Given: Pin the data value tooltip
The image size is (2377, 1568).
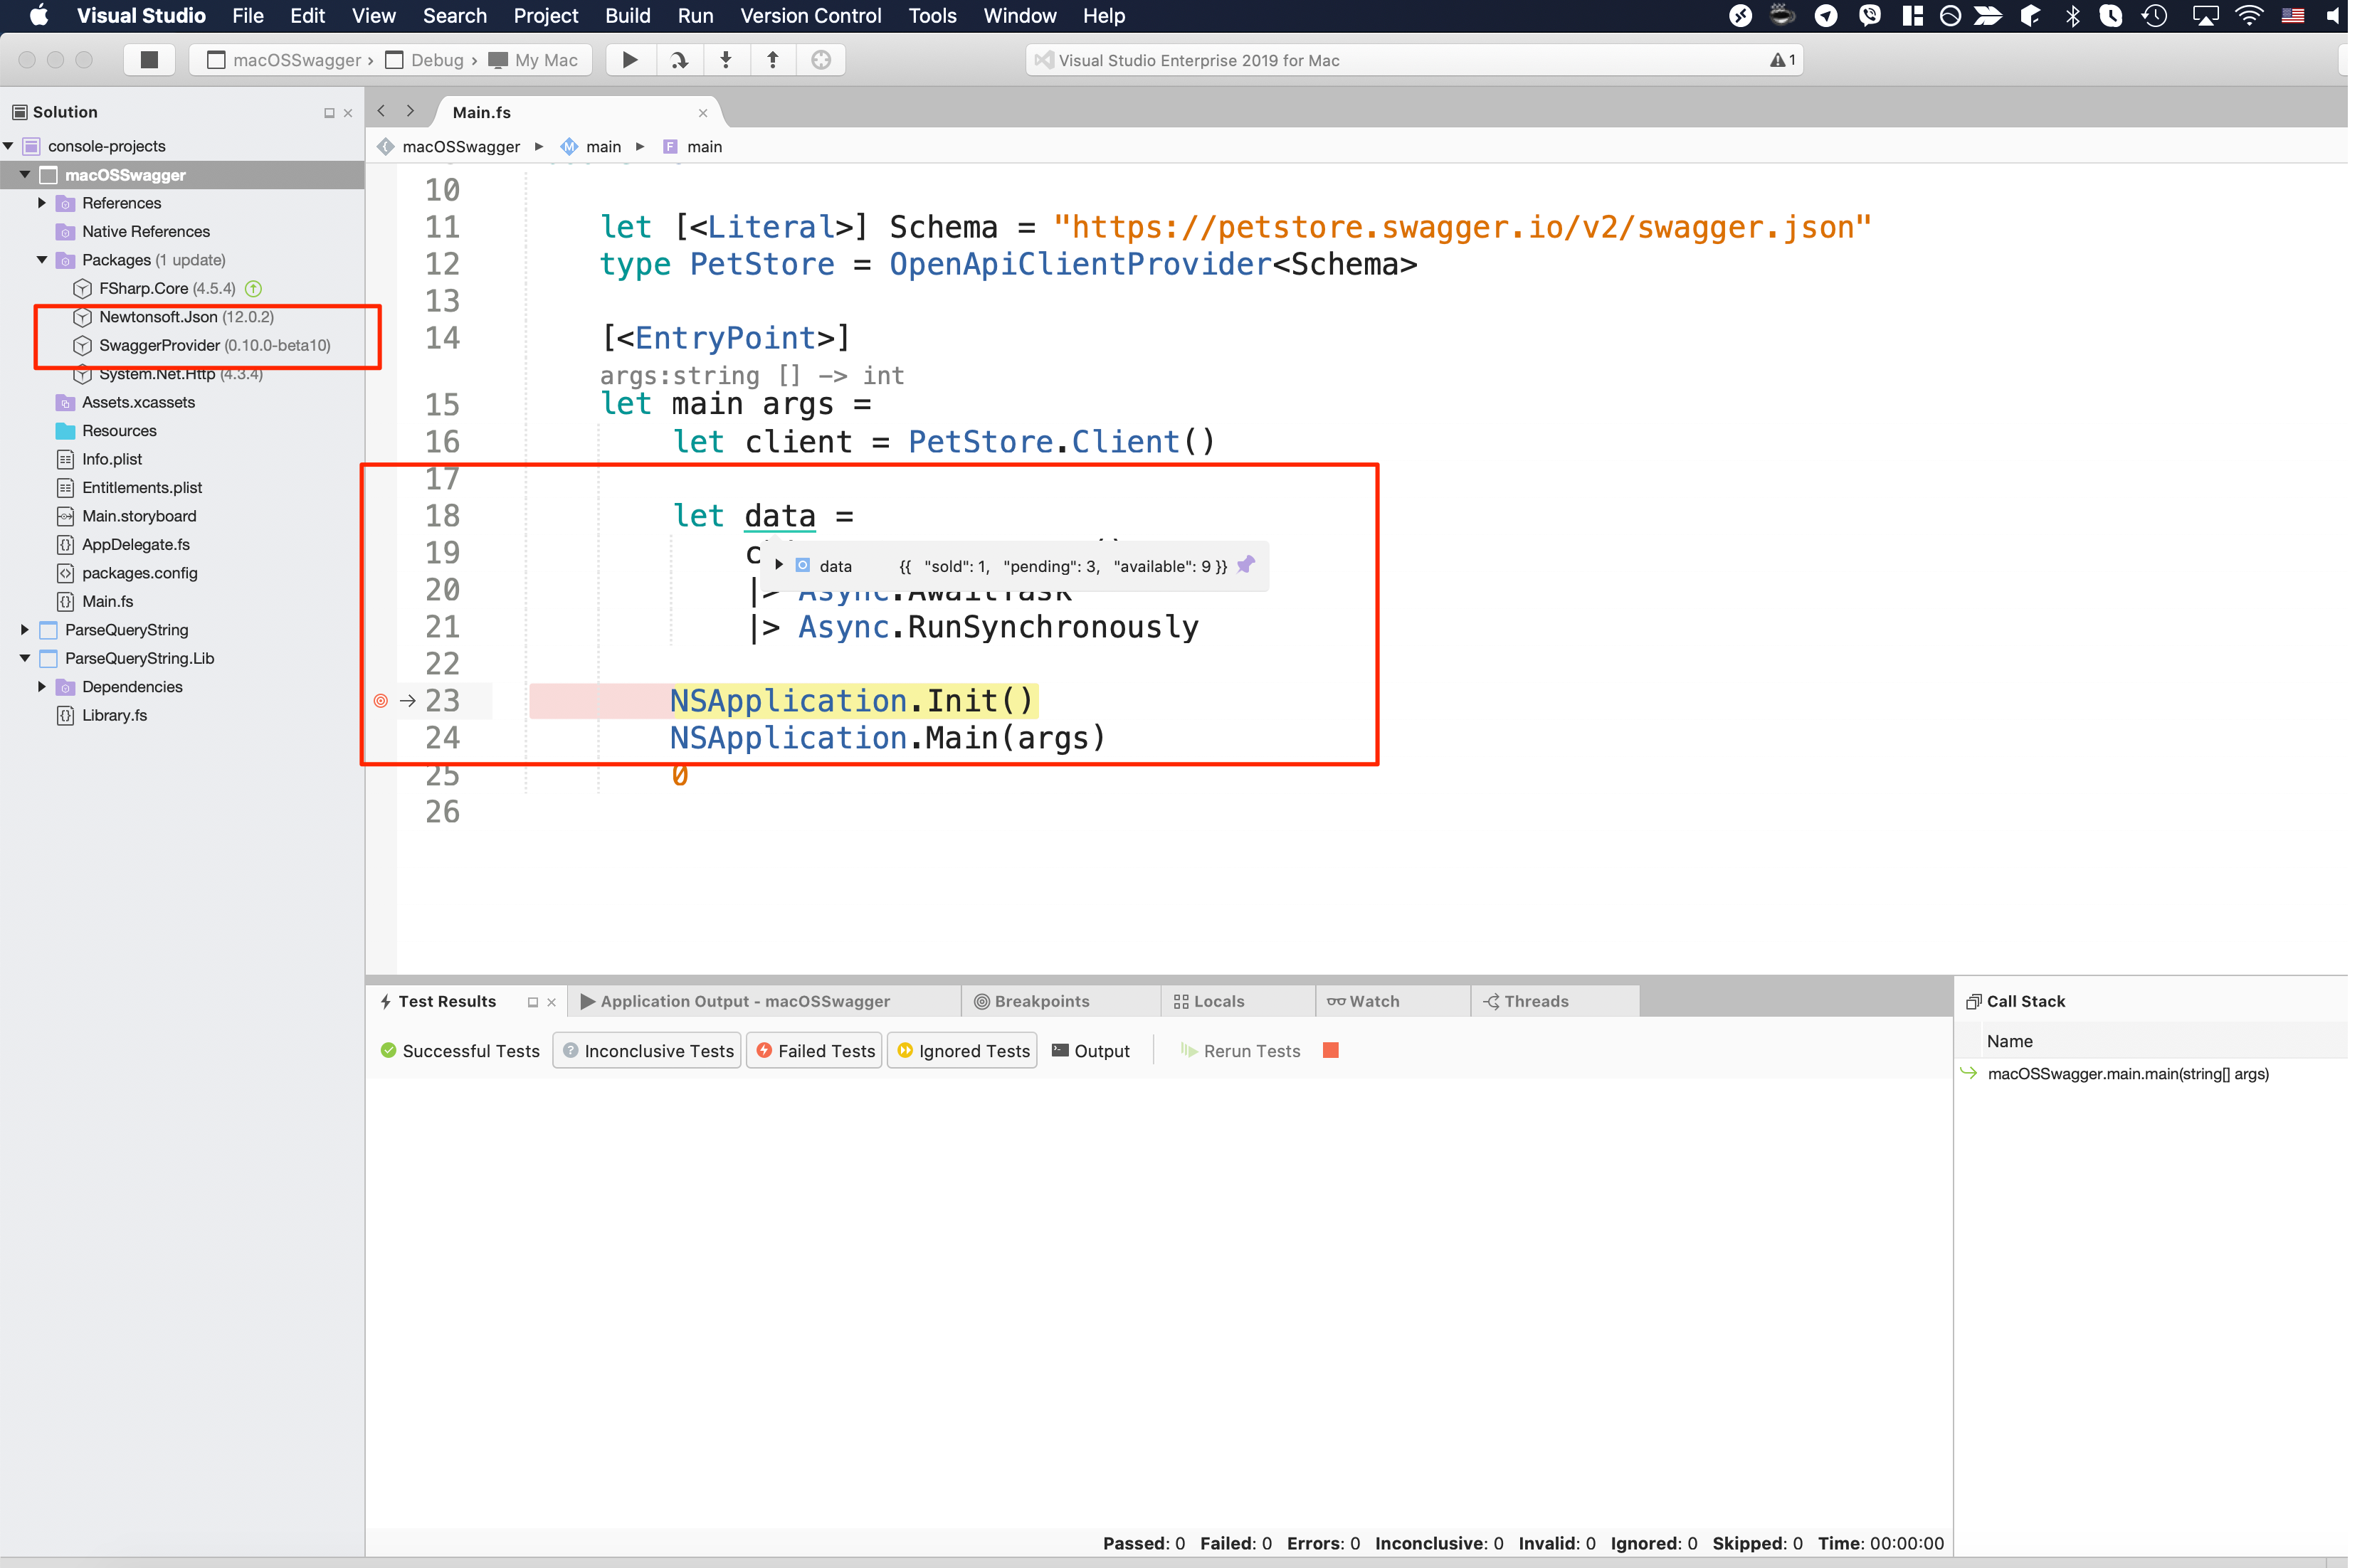Looking at the screenshot, I should tap(1245, 565).
